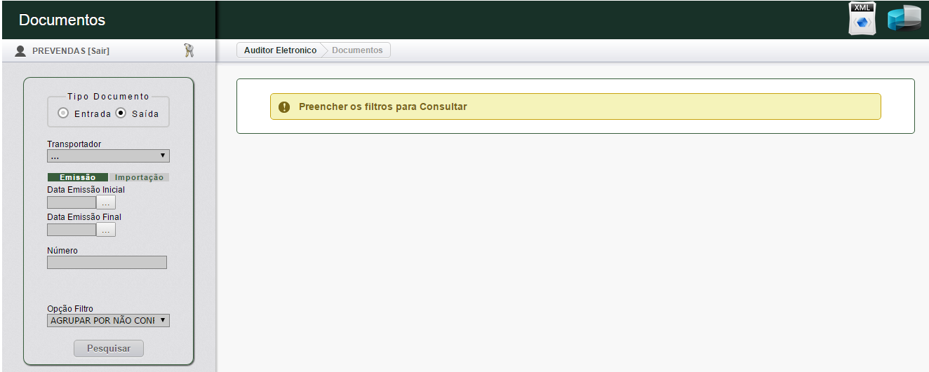This screenshot has width=929, height=372.
Task: Click the Sair logout link
Action: (x=98, y=50)
